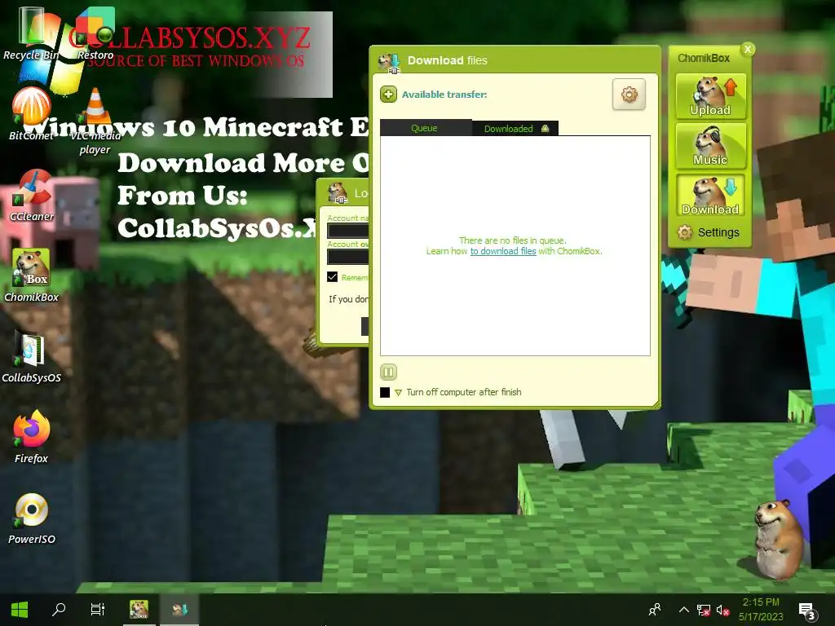
Task: Open the Download section in ChomikBox panel
Action: click(710, 195)
